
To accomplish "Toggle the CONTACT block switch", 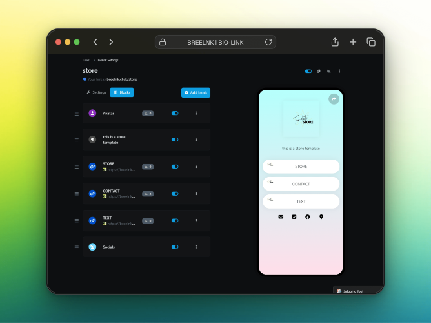I will pos(175,193).
